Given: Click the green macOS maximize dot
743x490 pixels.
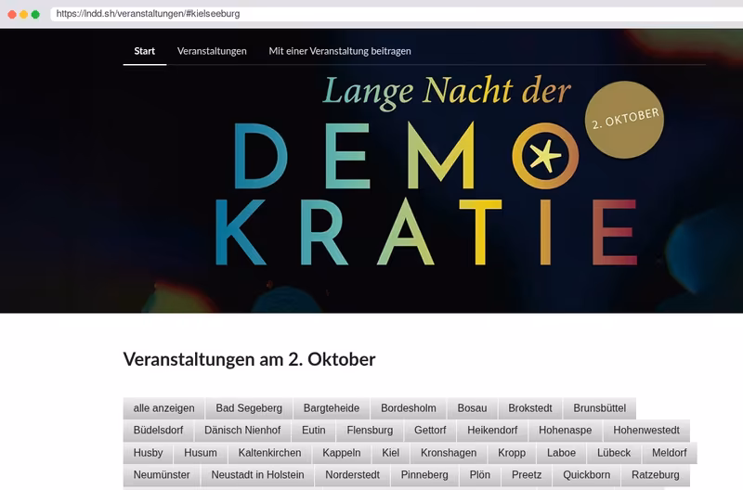Looking at the screenshot, I should [35, 14].
